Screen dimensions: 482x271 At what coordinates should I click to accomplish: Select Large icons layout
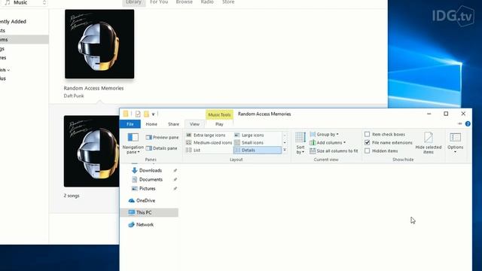249,135
